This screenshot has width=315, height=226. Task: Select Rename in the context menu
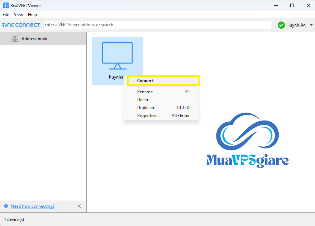pos(145,92)
